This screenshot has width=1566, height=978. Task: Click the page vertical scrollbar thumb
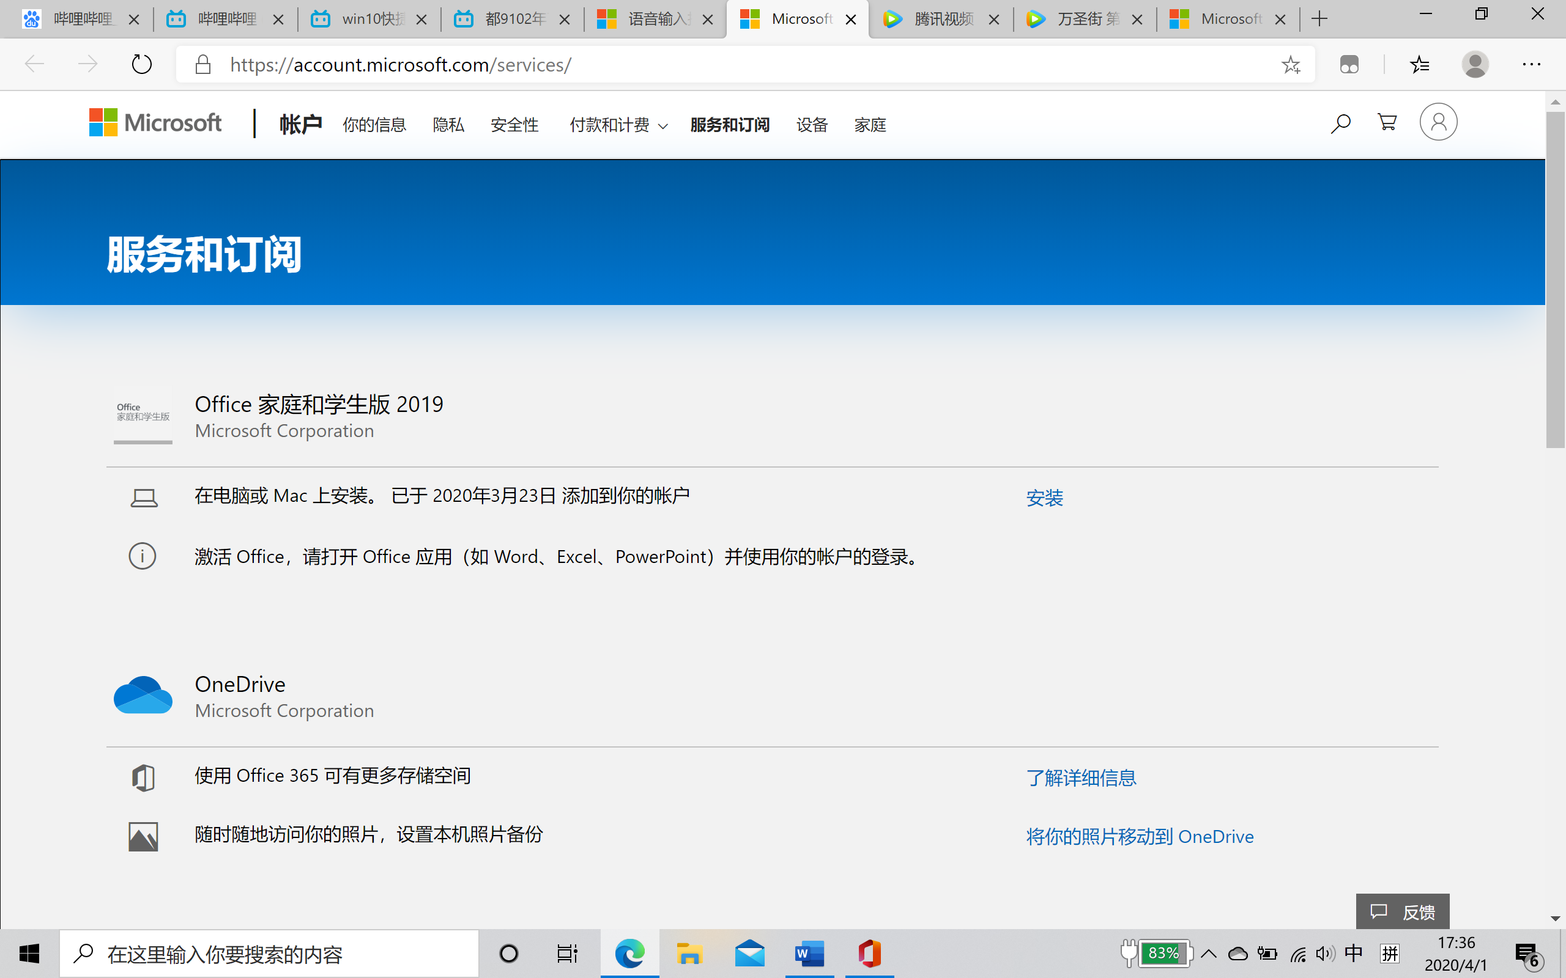[1555, 278]
